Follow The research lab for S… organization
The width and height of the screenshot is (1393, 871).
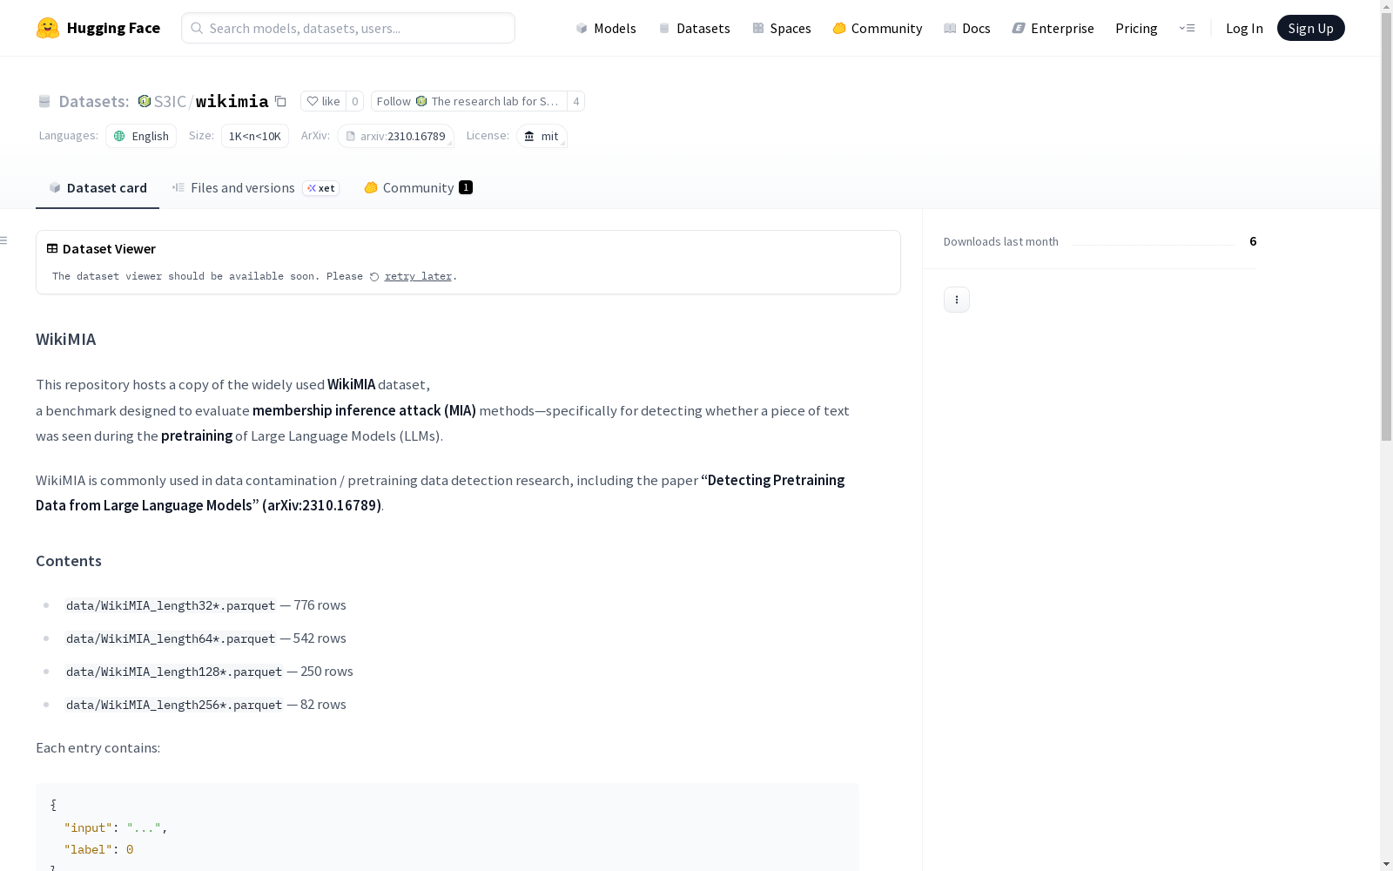tap(468, 101)
